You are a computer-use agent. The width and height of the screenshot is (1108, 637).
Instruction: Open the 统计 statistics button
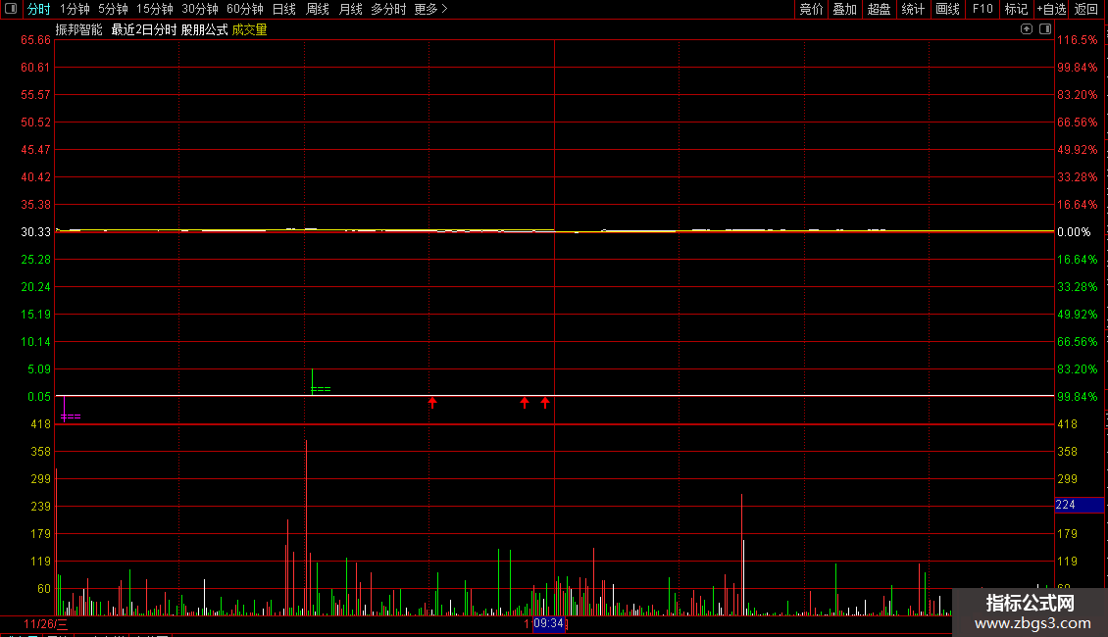(x=912, y=9)
